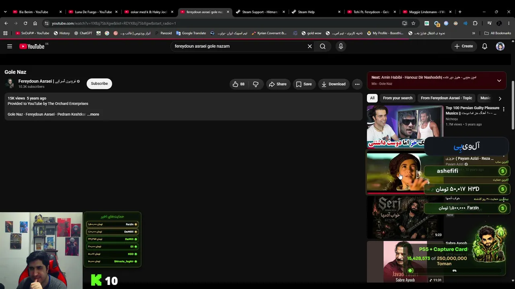The width and height of the screenshot is (515, 289).
Task: Open the Chrome three-dot menu
Action: point(509,23)
